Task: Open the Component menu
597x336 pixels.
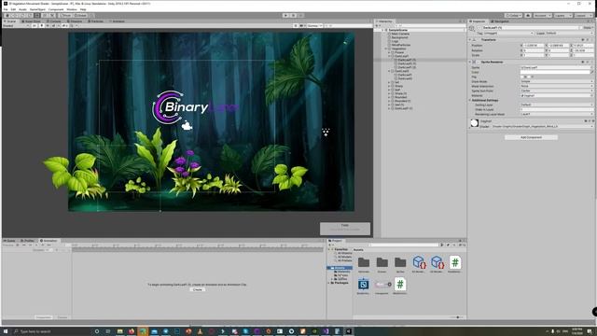Action: (56, 9)
